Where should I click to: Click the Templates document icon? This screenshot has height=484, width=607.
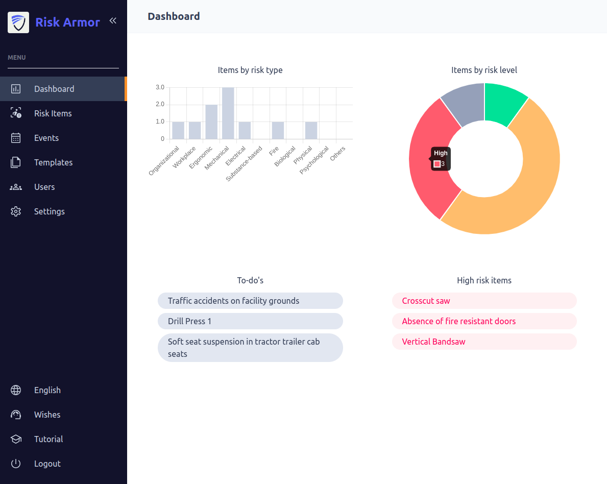click(x=16, y=162)
